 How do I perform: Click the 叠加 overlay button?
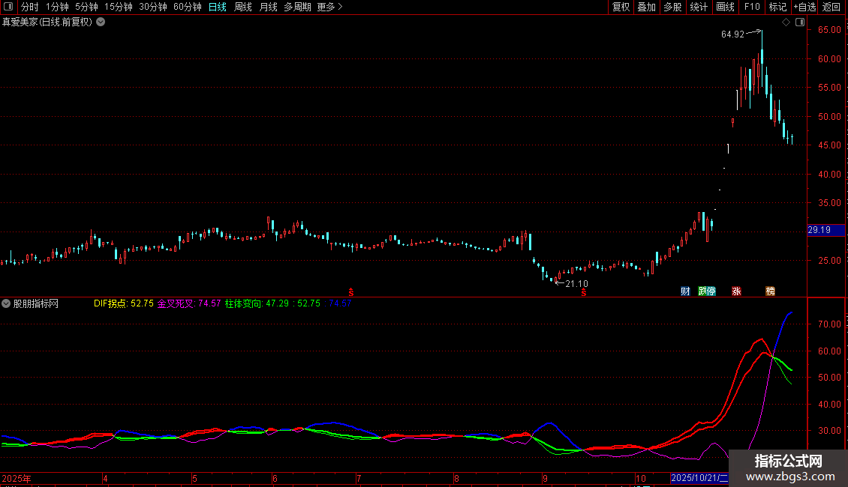click(x=647, y=7)
